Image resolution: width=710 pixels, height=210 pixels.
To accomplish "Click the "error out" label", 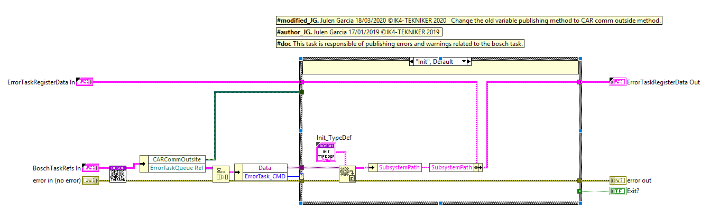I will [x=639, y=181].
